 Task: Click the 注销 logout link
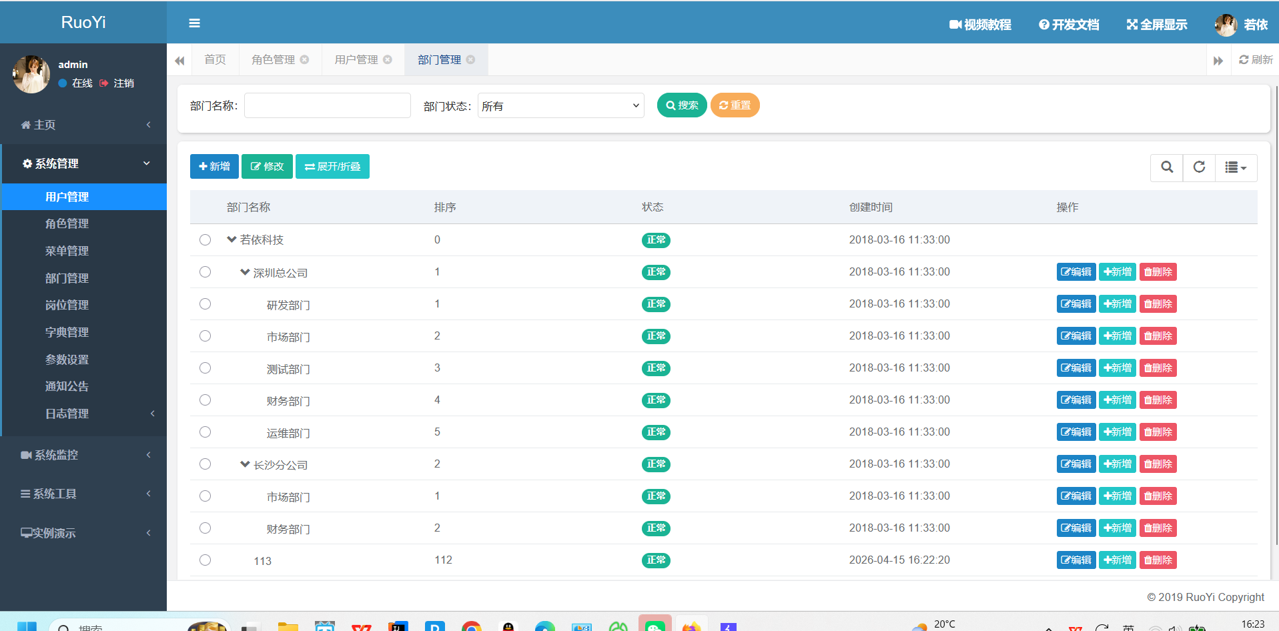(117, 83)
